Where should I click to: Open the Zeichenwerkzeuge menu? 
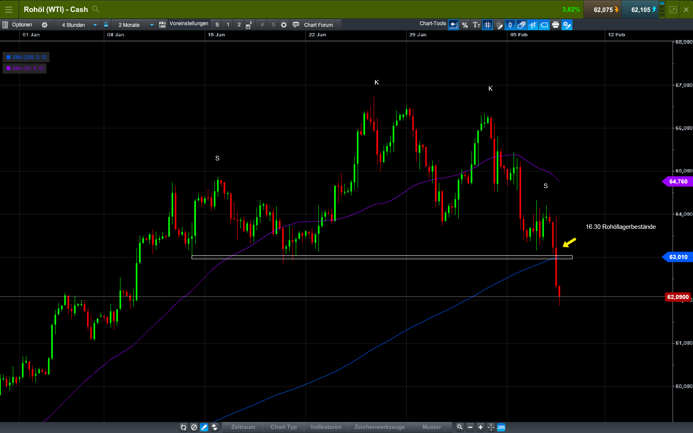[x=379, y=427]
